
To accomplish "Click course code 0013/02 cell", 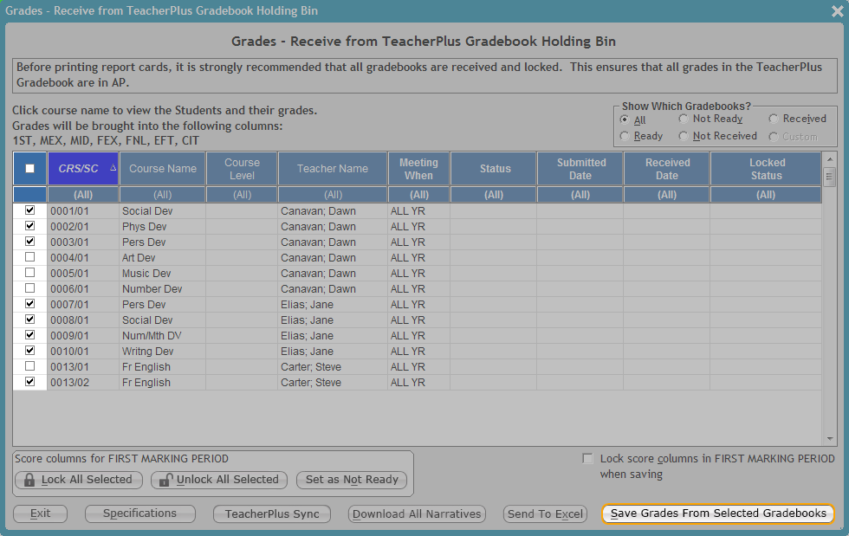I will [x=83, y=382].
